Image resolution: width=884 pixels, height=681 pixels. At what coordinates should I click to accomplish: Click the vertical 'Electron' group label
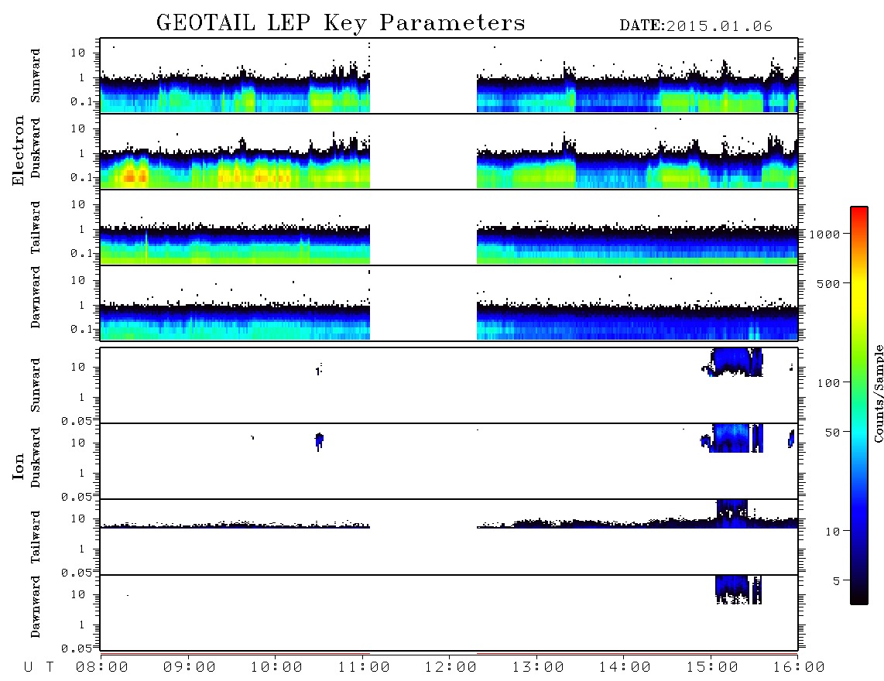click(x=18, y=151)
